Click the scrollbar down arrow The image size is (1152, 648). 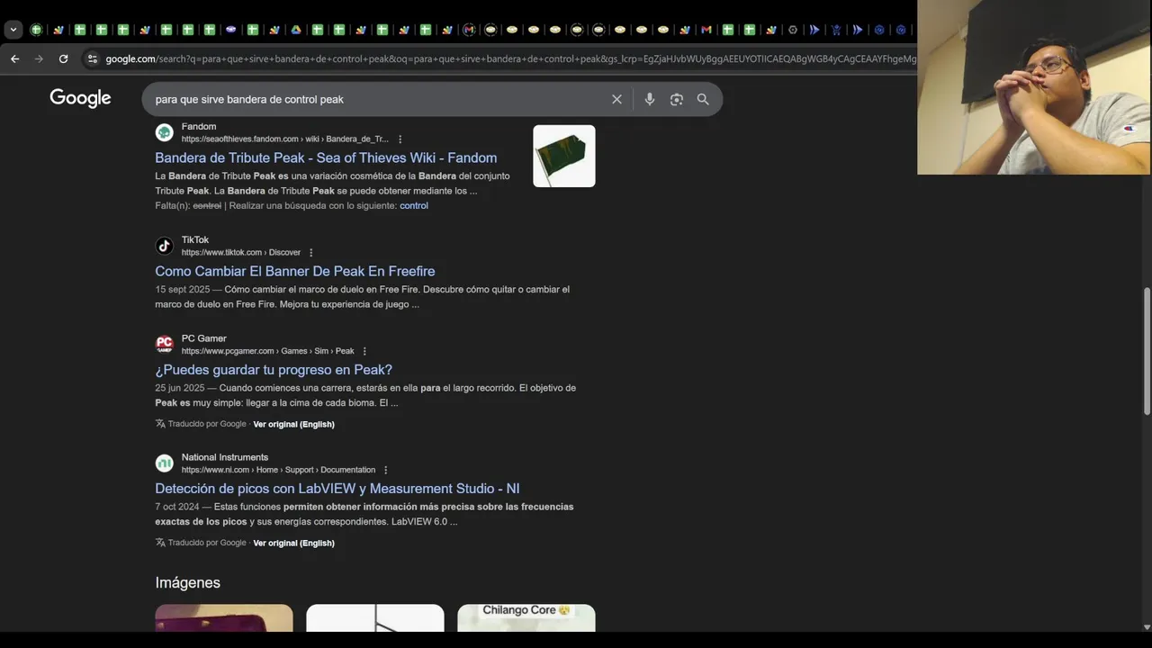pyautogui.click(x=1147, y=626)
